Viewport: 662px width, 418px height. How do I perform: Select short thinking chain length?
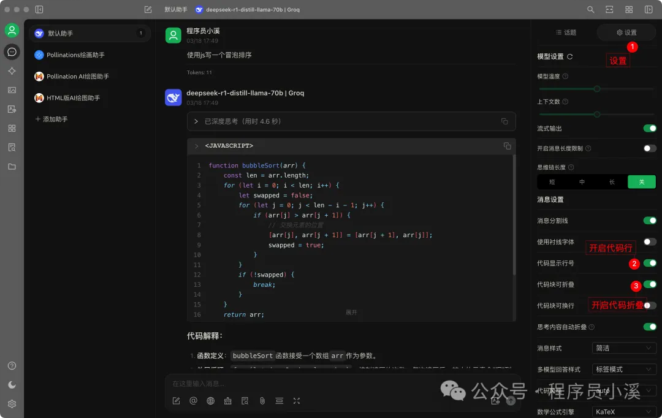[552, 182]
